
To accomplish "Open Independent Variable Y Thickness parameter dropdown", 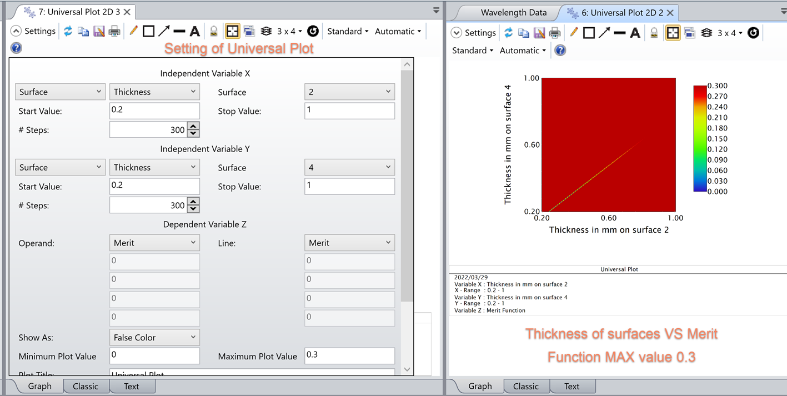I will [154, 167].
